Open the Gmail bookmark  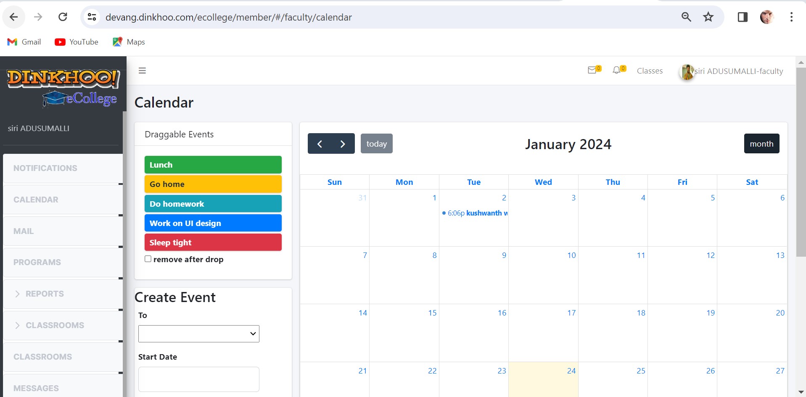click(x=24, y=42)
